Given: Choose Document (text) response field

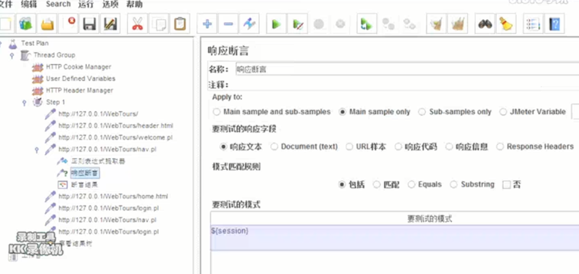Looking at the screenshot, I should pyautogui.click(x=304, y=147).
